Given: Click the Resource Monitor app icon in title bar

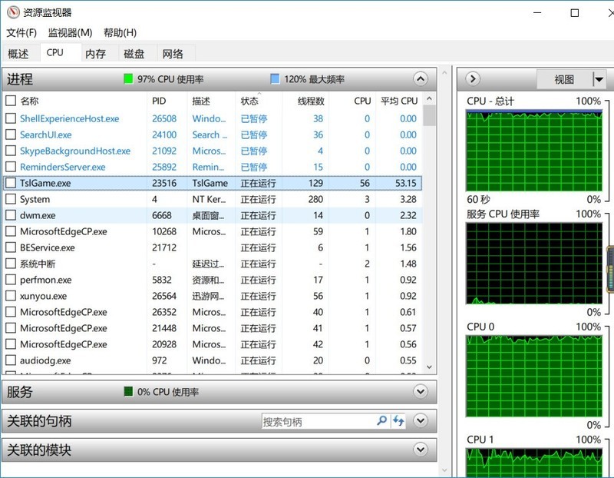Looking at the screenshot, I should [x=12, y=13].
